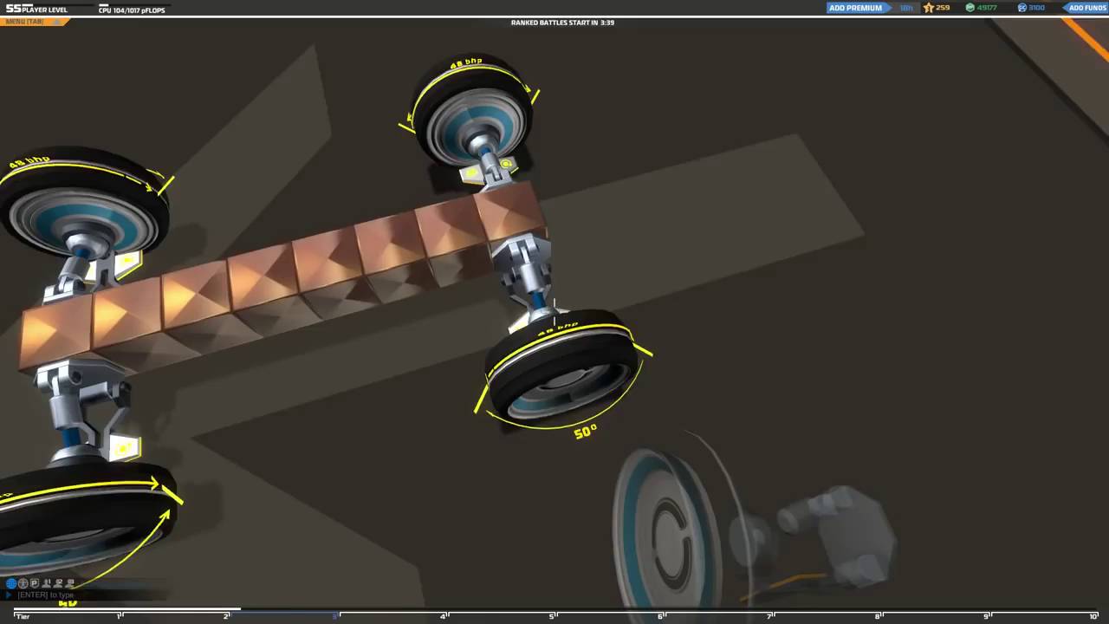1109x624 pixels.
Task: Click the green robo points currency icon
Action: point(970,8)
